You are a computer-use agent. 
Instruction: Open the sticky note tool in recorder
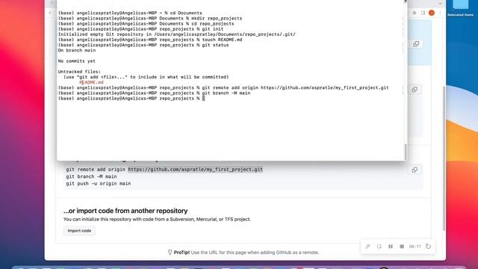(379, 247)
